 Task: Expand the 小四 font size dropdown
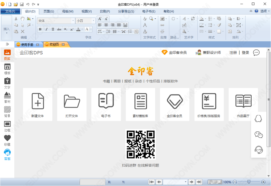point(94,21)
